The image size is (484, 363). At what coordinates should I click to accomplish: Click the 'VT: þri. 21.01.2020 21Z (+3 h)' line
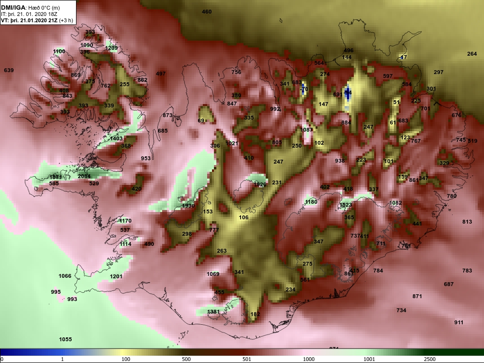(x=37, y=21)
